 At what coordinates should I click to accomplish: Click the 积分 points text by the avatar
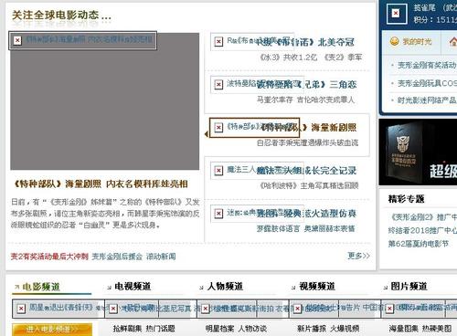pos(435,20)
